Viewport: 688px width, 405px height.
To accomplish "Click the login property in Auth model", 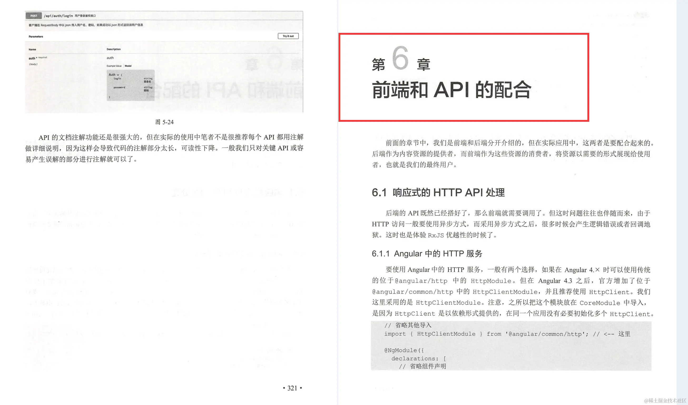I will pyautogui.click(x=117, y=79).
